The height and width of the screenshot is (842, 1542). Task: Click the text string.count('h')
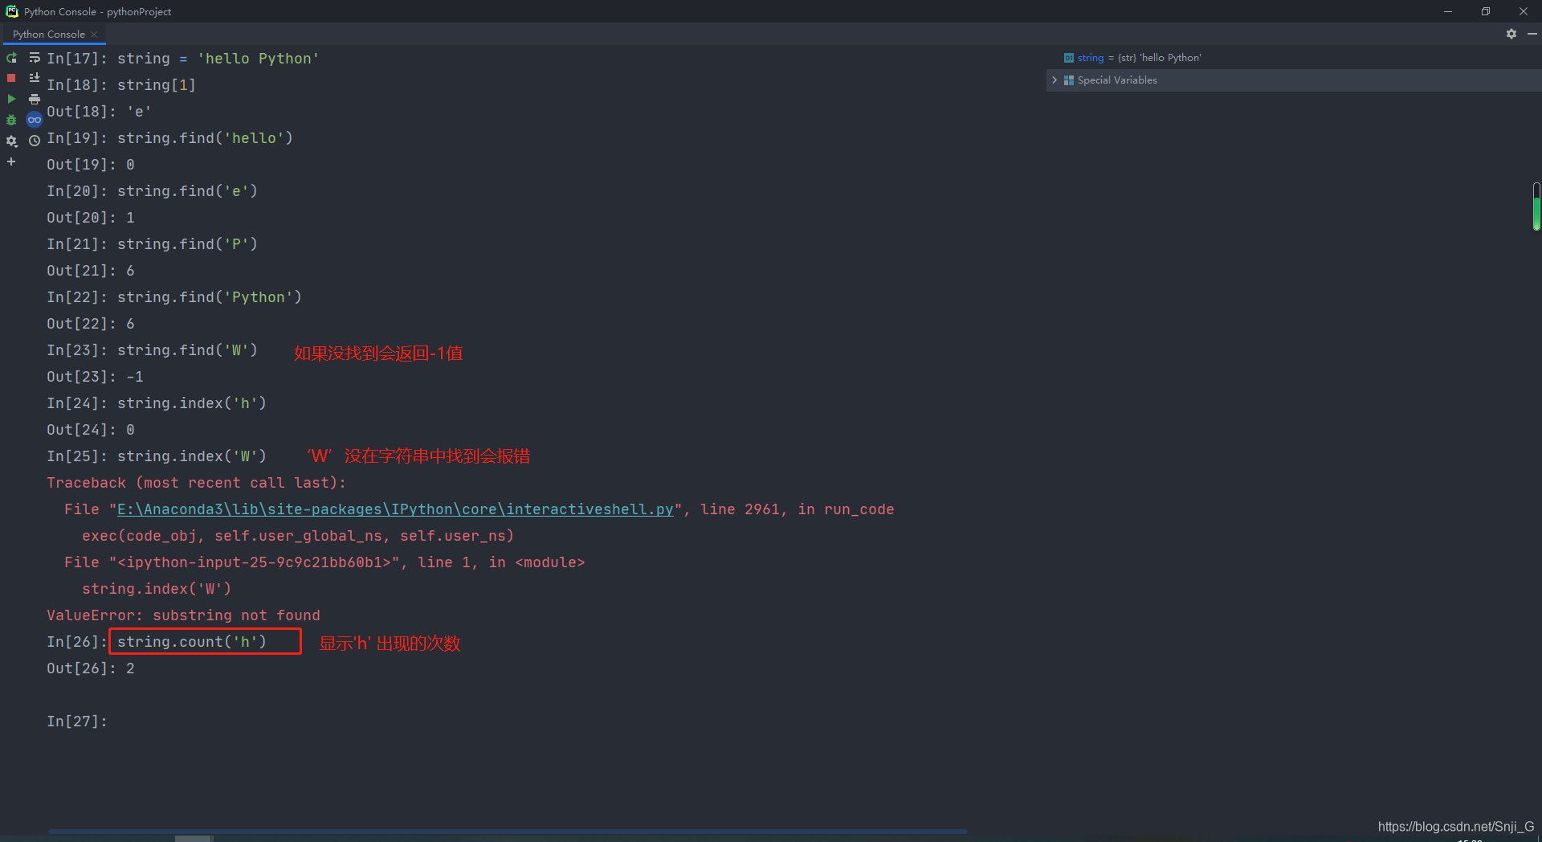tap(191, 642)
